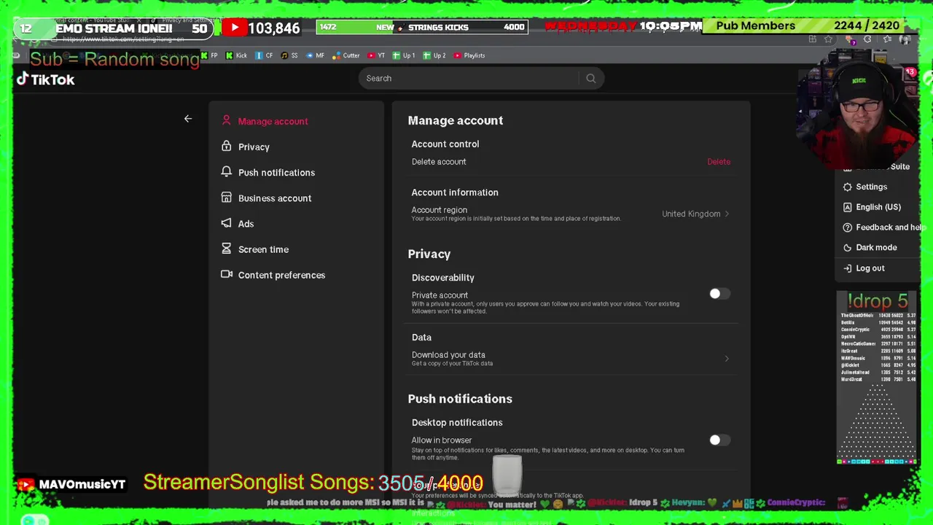Open the Playlists bookmark
This screenshot has width=933, height=525.
click(x=469, y=55)
